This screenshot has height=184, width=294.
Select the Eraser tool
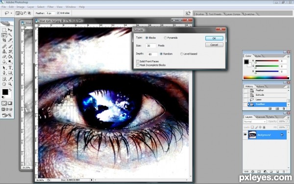[4, 56]
